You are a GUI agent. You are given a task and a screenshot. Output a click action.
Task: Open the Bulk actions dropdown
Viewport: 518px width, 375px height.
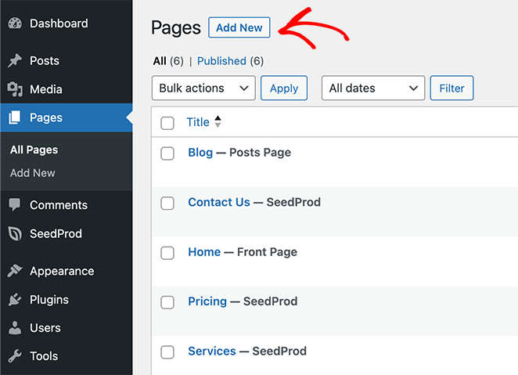click(x=203, y=88)
